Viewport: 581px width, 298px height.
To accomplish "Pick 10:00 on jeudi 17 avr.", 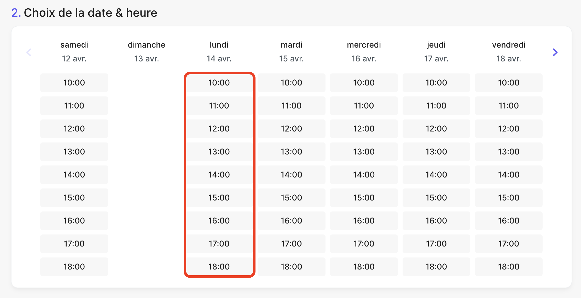I will pos(436,83).
